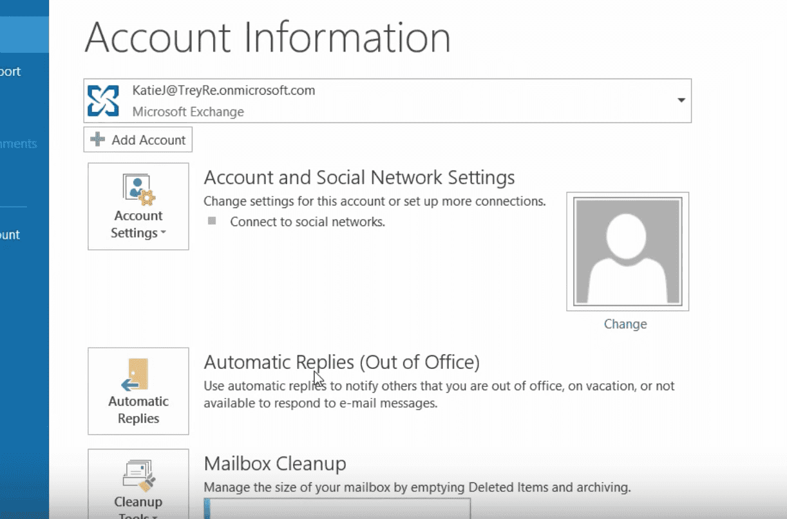Viewport: 787px width, 519px height.
Task: Open Account Settings via its person-gear icon
Action: 138,190
